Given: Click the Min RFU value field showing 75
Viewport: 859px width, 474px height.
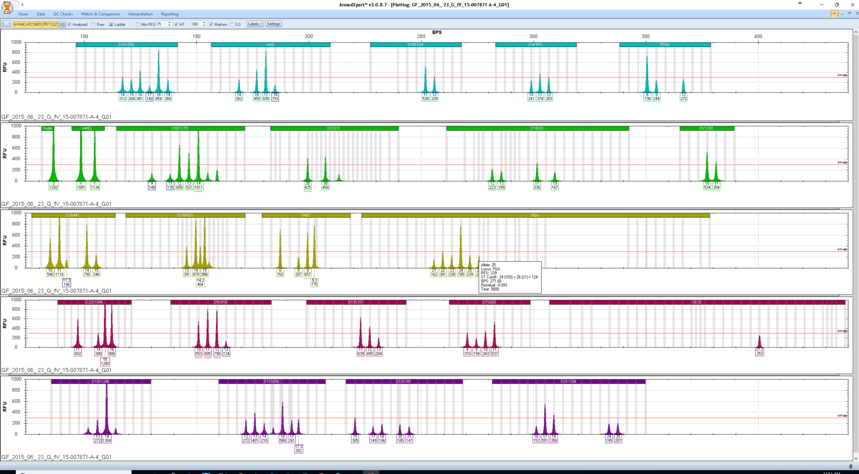Looking at the screenshot, I should coord(161,25).
